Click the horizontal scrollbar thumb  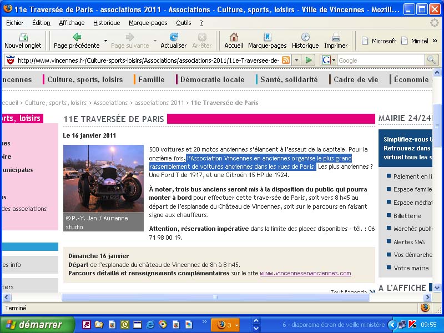point(215,297)
